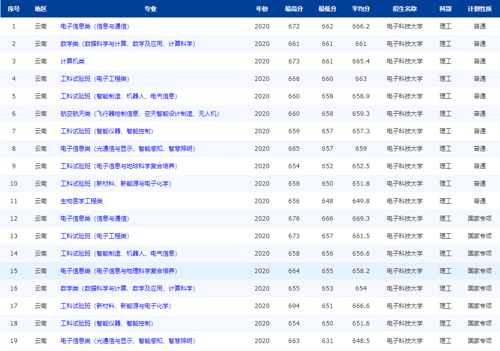500x351 pixels.
Task: Click 国家专项 in row 19
Action: point(479,341)
